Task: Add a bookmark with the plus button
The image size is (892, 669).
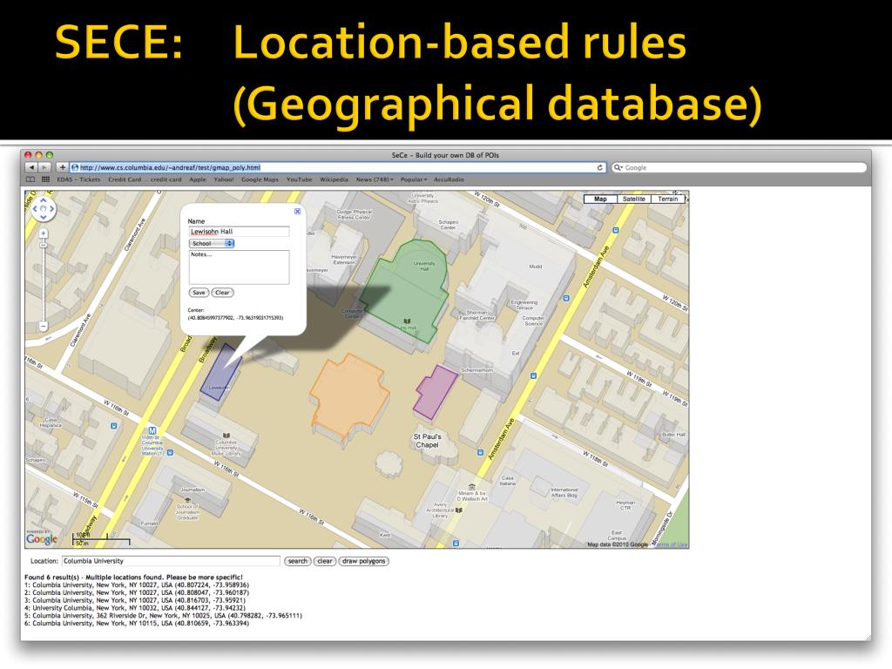Action: [62, 168]
